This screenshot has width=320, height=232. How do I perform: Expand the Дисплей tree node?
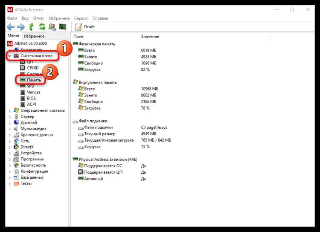(9, 123)
